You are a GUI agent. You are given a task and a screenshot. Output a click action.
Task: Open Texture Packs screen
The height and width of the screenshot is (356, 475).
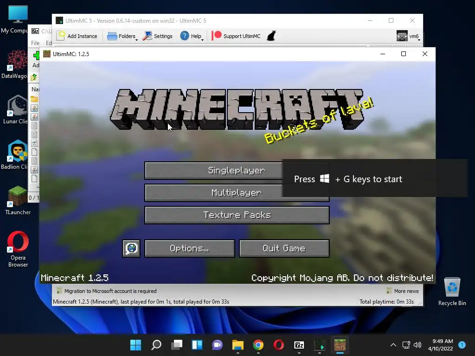[237, 215]
